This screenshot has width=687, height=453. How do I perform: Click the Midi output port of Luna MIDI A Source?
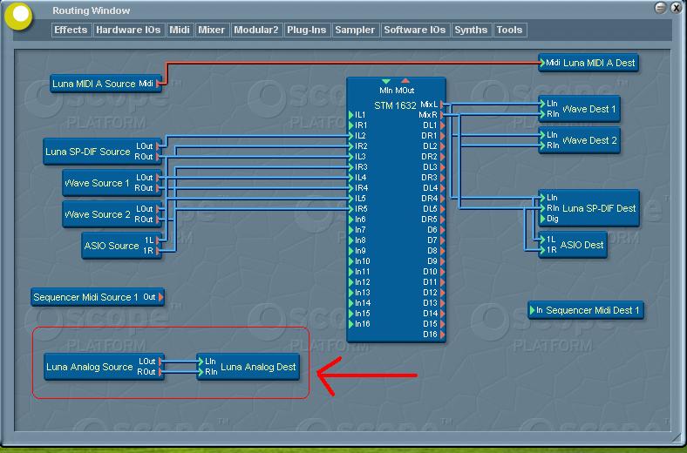159,84
